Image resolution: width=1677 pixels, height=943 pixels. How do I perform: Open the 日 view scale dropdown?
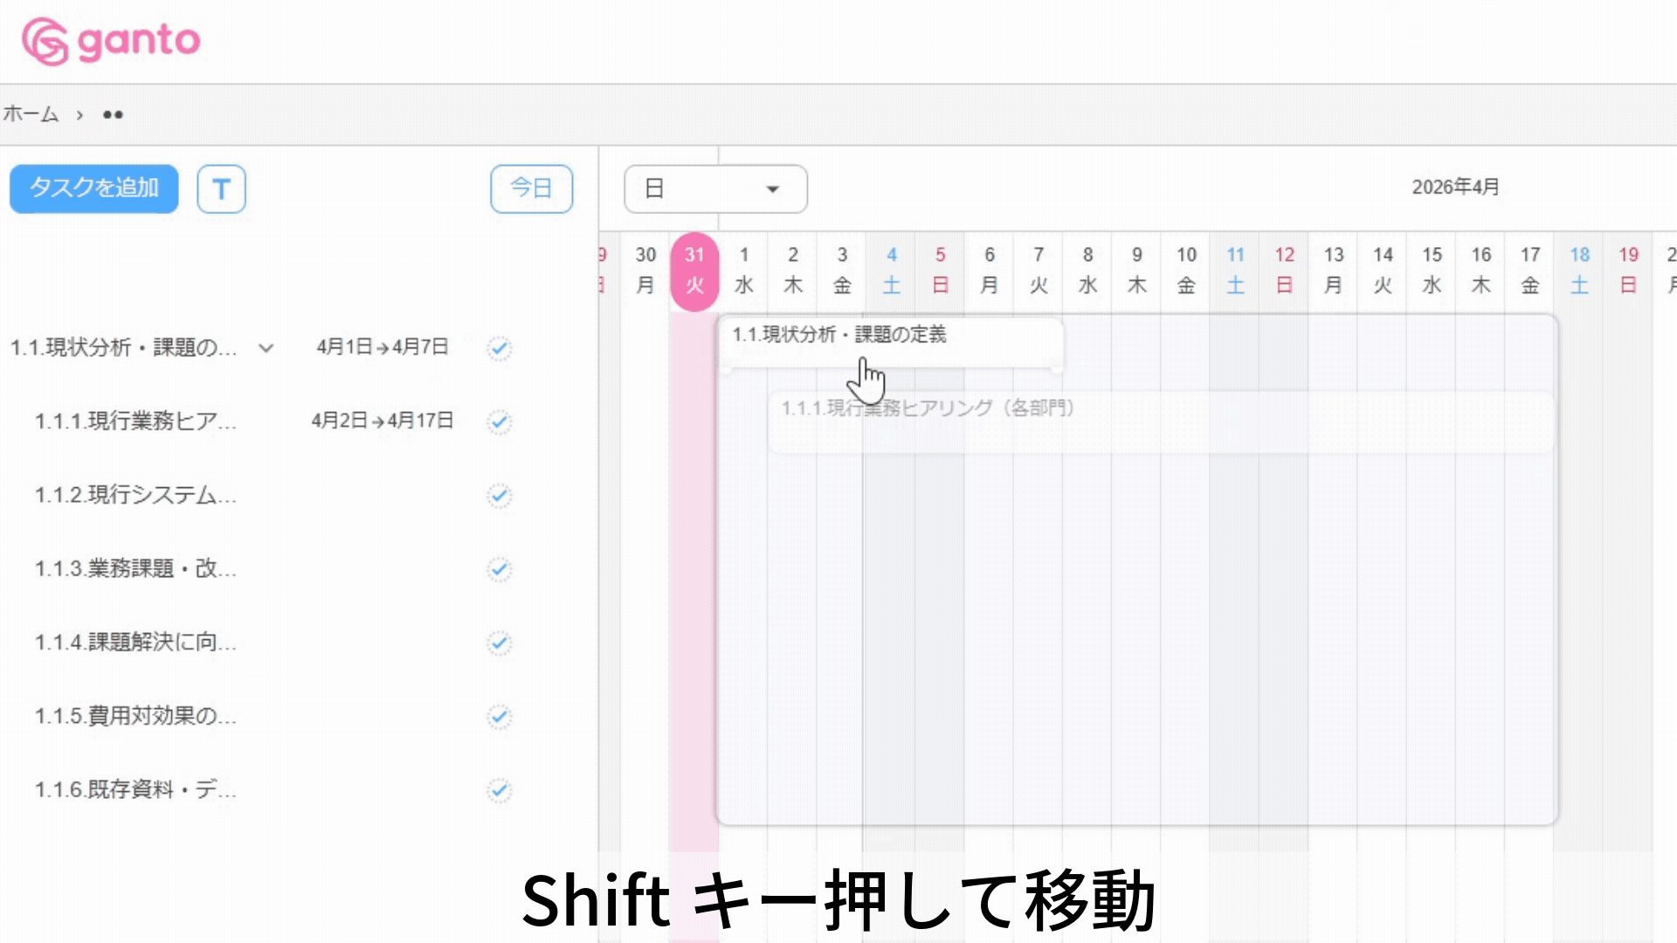[714, 189]
